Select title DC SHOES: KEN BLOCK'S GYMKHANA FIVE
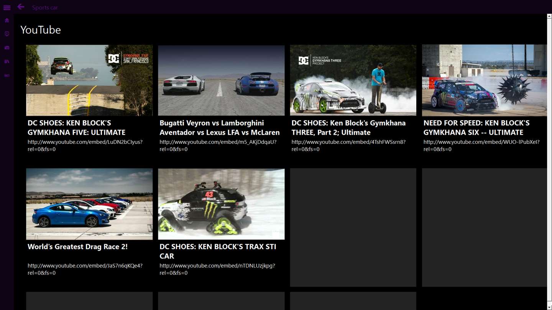Image resolution: width=552 pixels, height=310 pixels. click(77, 127)
